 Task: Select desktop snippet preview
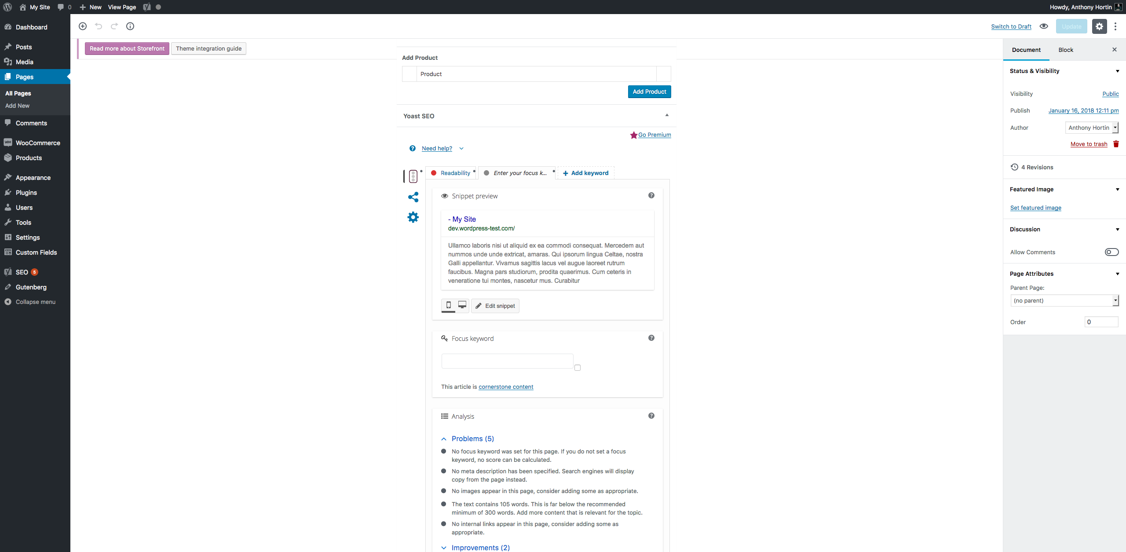[x=461, y=305]
